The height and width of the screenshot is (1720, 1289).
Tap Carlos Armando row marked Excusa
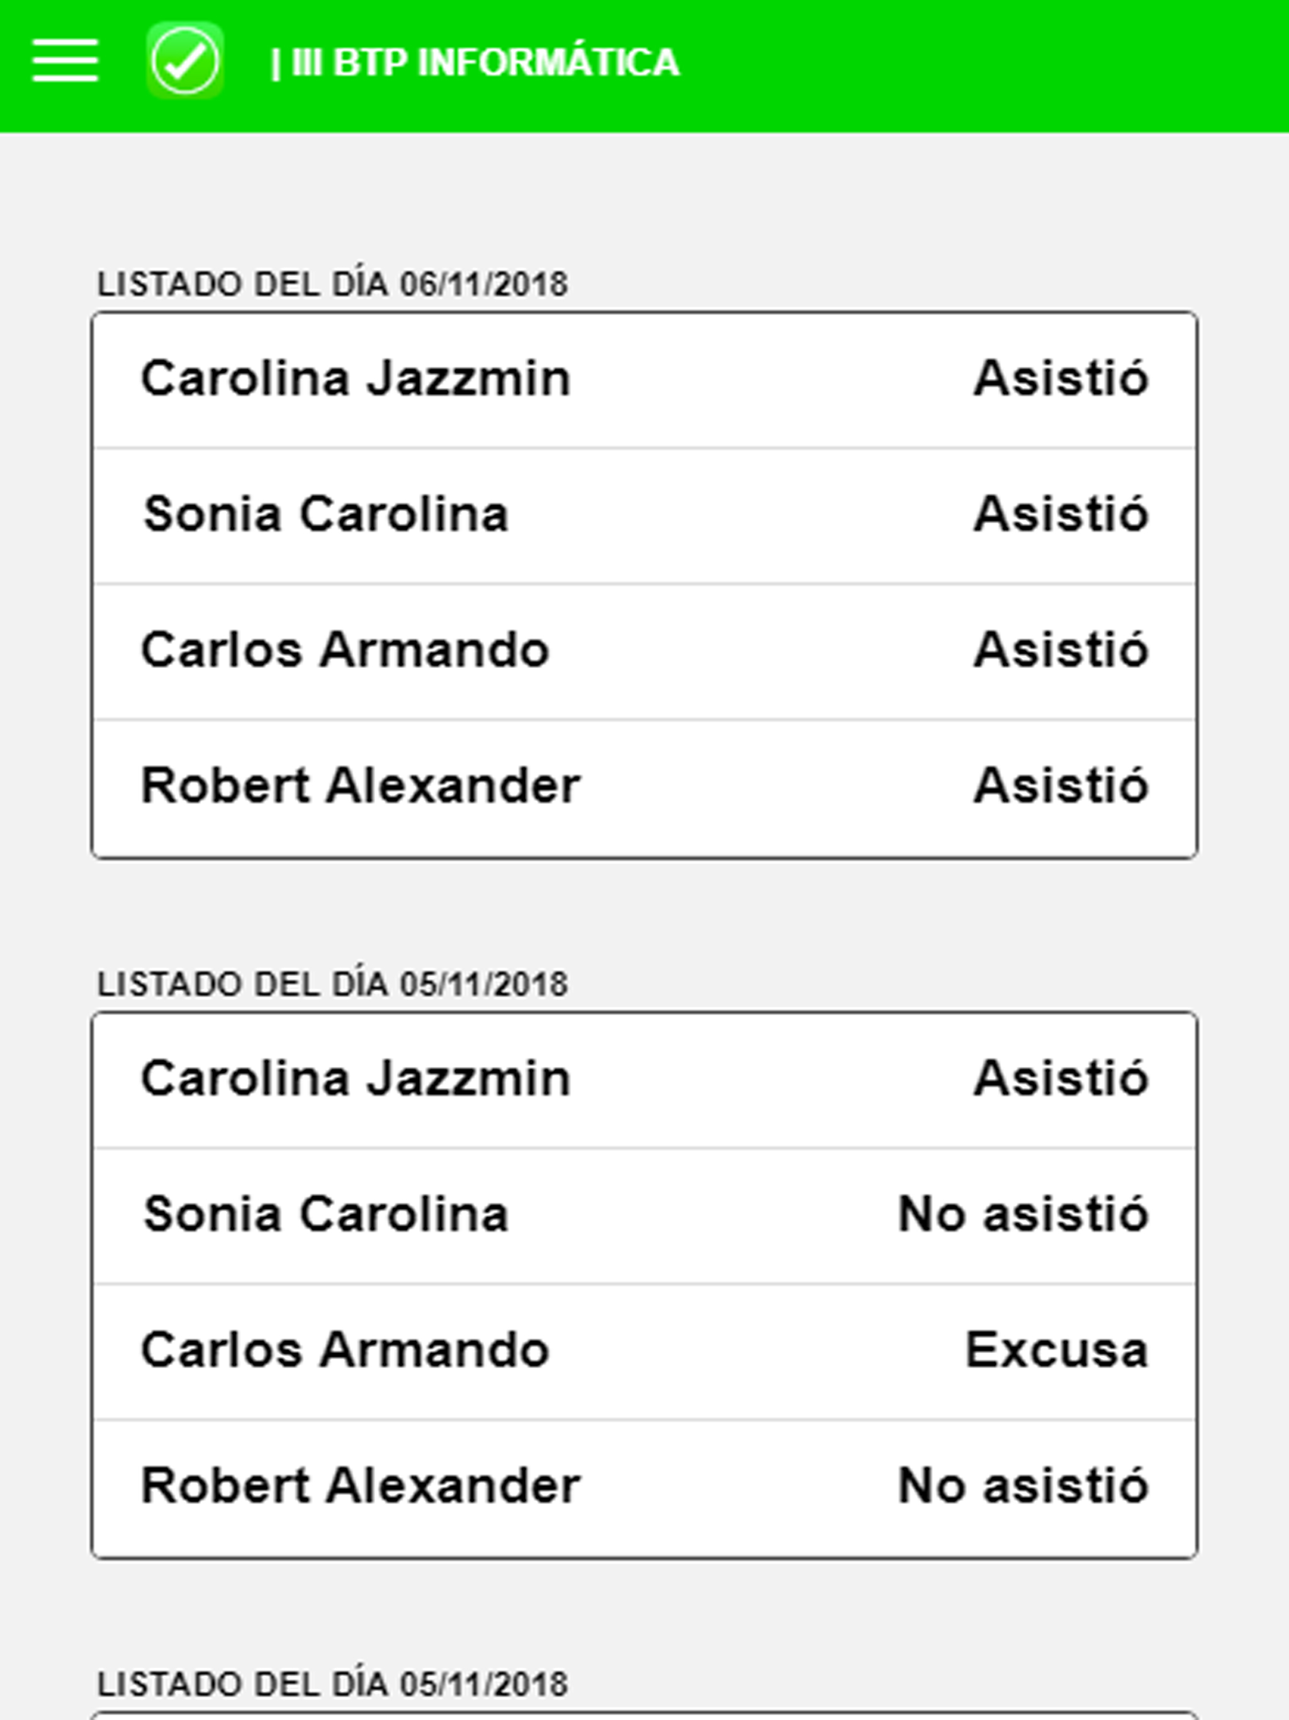(644, 1352)
